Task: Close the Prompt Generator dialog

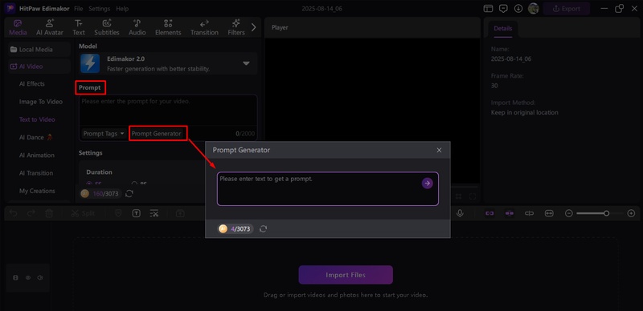Action: 439,150
